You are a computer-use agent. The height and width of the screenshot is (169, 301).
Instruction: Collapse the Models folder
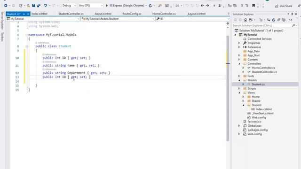(239, 80)
